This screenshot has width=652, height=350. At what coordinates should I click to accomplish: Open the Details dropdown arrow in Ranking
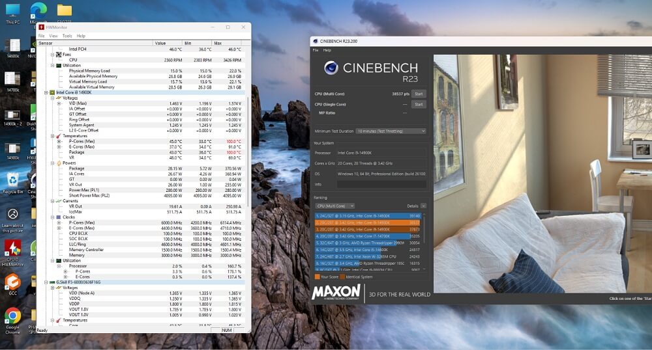(x=423, y=206)
